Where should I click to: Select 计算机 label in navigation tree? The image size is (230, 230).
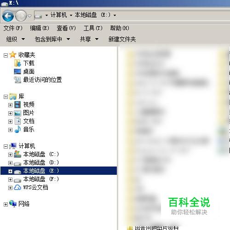27,146
